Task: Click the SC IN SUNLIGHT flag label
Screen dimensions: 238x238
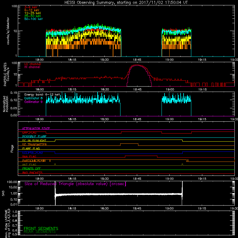Action: coord(34,140)
